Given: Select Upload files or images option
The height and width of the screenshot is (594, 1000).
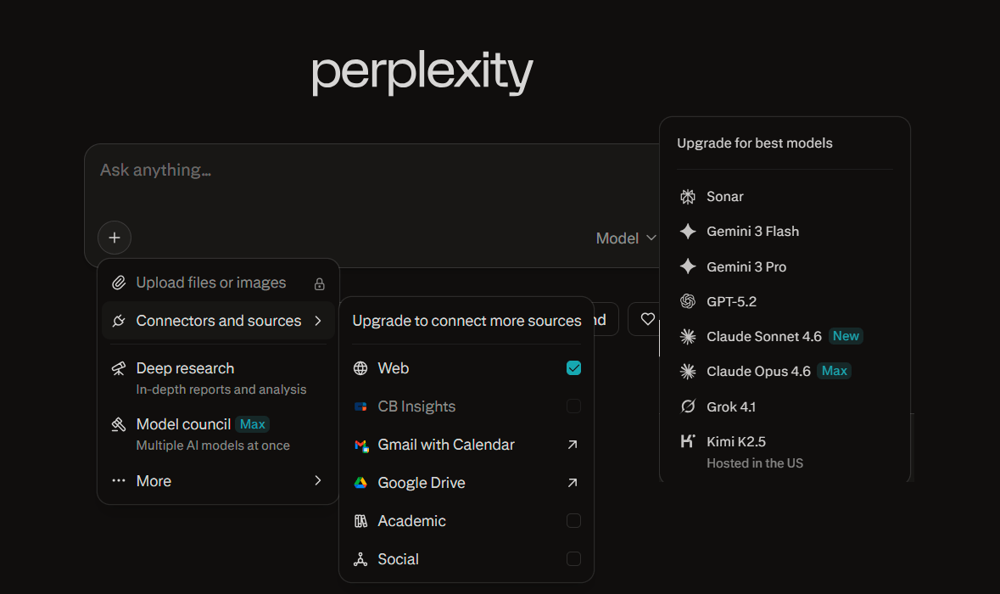Looking at the screenshot, I should (x=211, y=283).
